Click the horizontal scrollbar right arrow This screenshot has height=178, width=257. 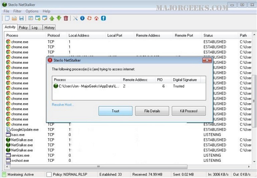[249, 167]
